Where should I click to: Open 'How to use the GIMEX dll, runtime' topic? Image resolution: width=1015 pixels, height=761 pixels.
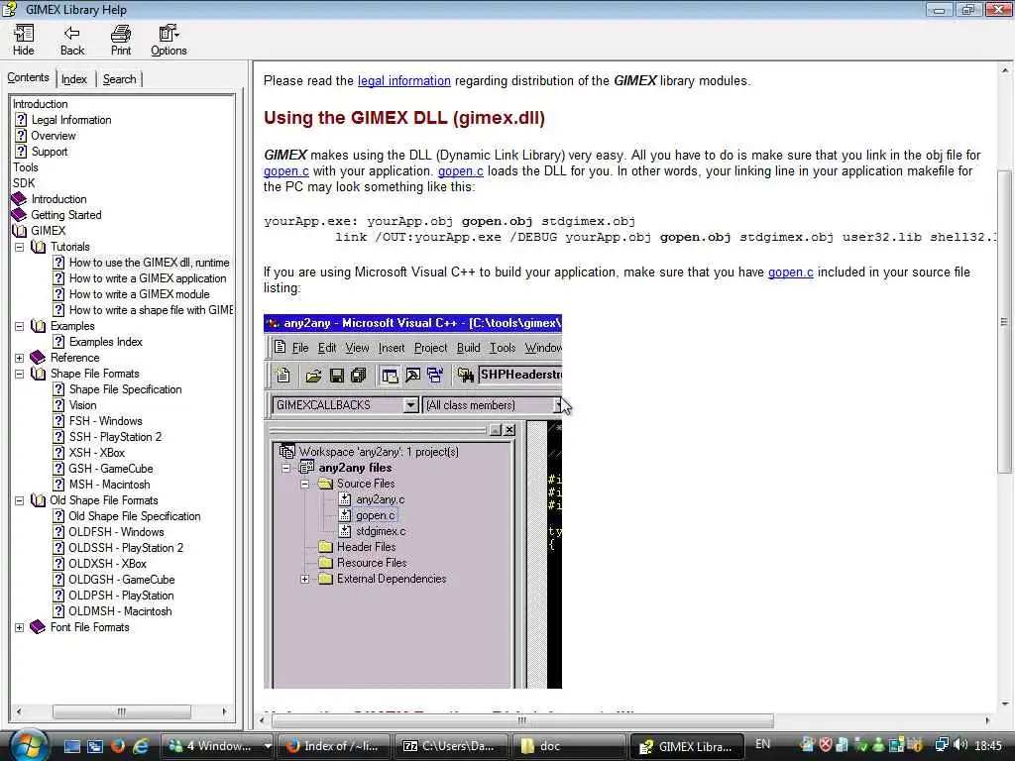tap(149, 263)
